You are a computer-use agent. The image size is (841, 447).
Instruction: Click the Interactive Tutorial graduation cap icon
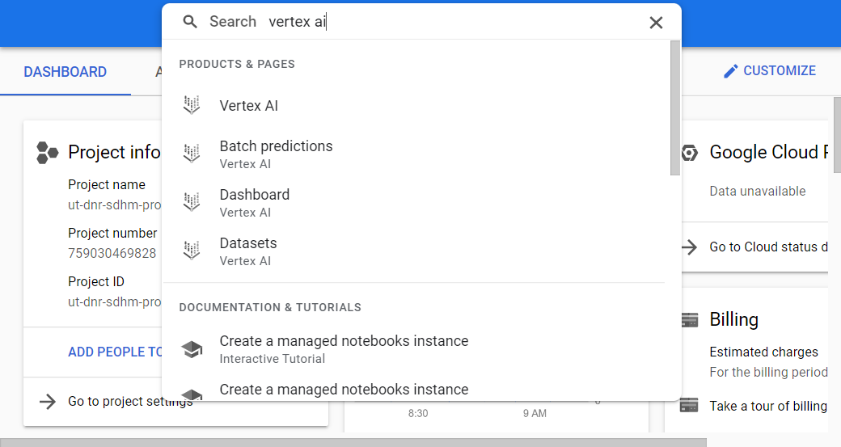pyautogui.click(x=192, y=349)
